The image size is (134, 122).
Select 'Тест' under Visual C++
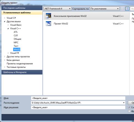[x=16, y=46]
